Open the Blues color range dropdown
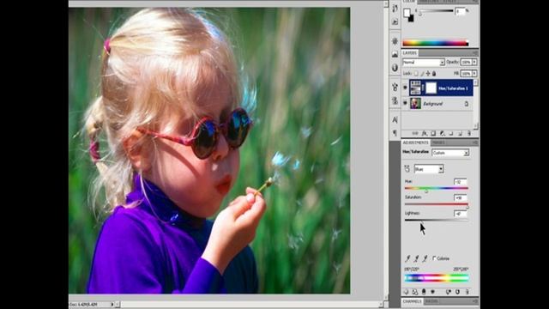549x309 pixels. [x=429, y=169]
